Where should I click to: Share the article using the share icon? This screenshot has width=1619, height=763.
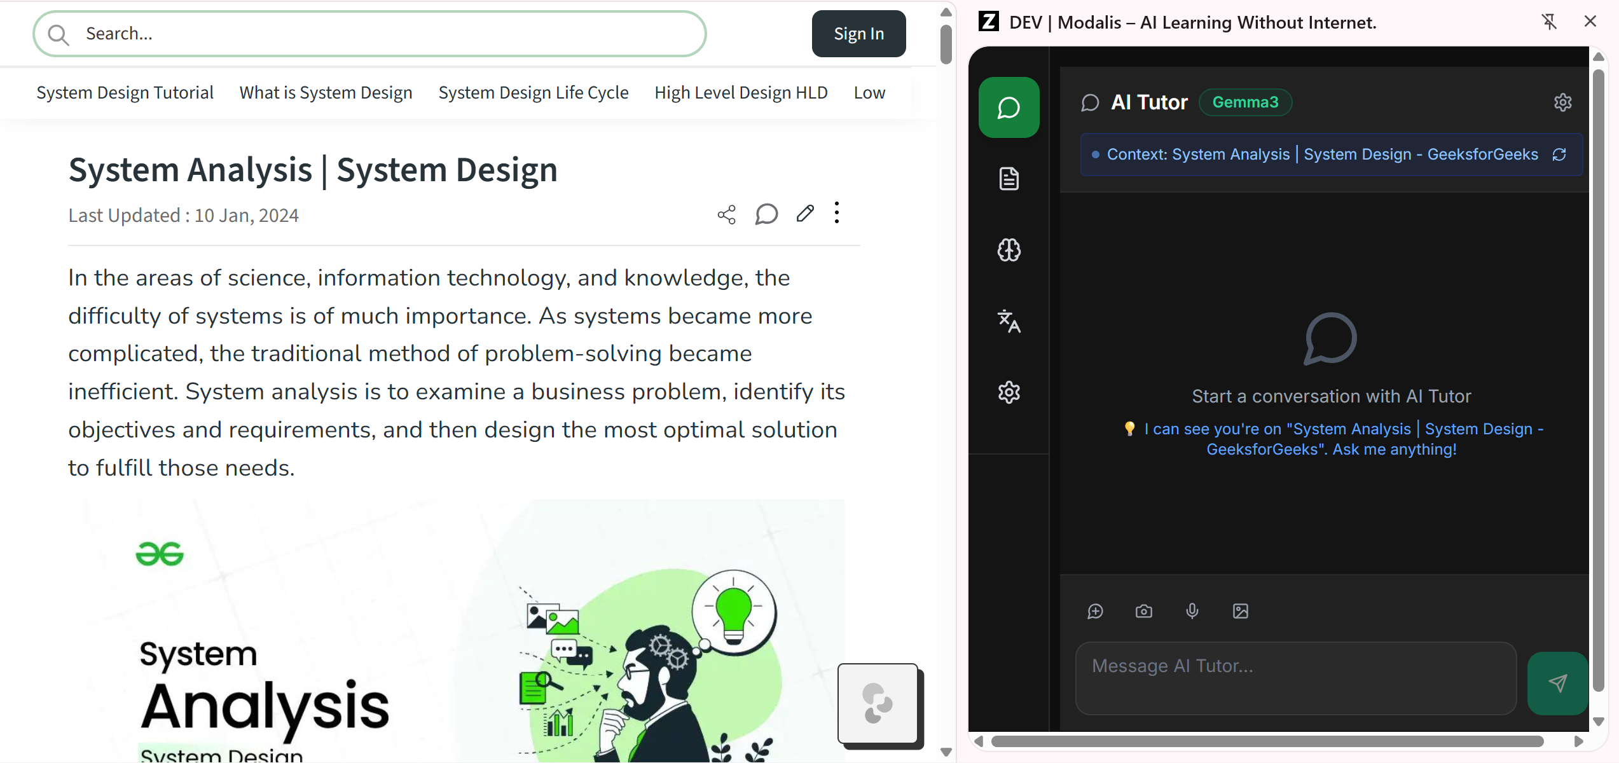[x=726, y=214]
